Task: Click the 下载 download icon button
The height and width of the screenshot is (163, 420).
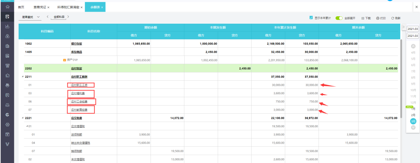Action: pyautogui.click(x=366, y=18)
